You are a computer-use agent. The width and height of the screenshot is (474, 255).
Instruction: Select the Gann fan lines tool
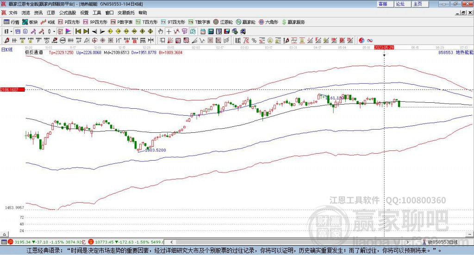[x=170, y=40]
